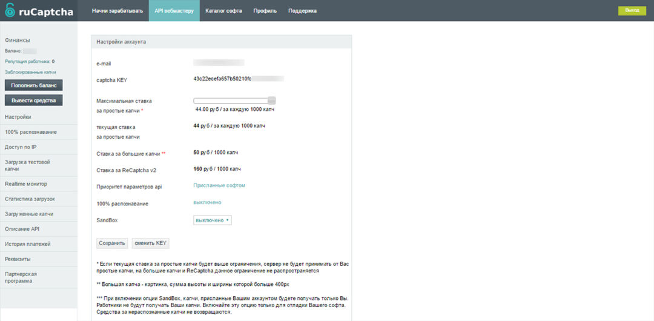Open 'Описание API' sidebar item
654x321 pixels.
pos(22,229)
